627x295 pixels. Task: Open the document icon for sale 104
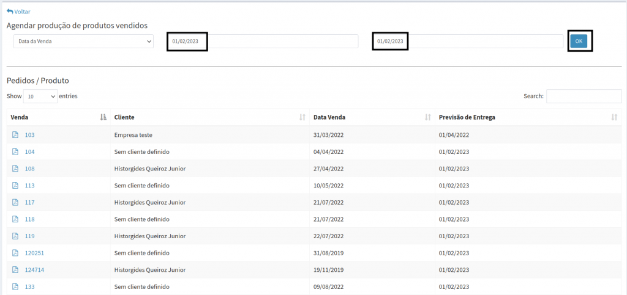[x=15, y=151]
